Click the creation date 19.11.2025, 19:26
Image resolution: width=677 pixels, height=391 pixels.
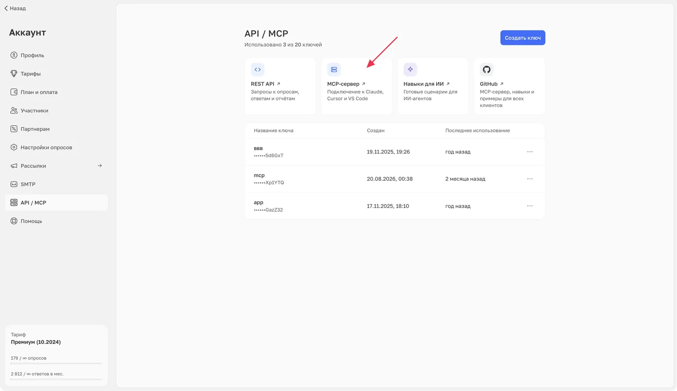point(388,152)
